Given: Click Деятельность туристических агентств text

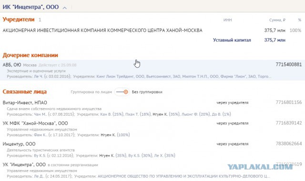Looking at the screenshot, I should coord(41,150).
